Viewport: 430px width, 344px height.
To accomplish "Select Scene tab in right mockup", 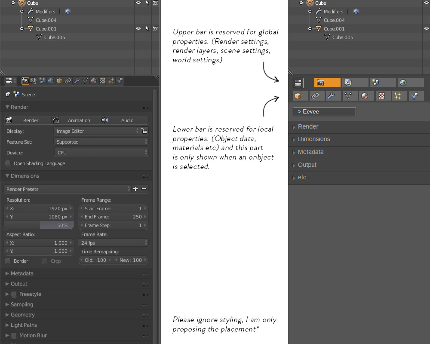I will click(x=383, y=83).
